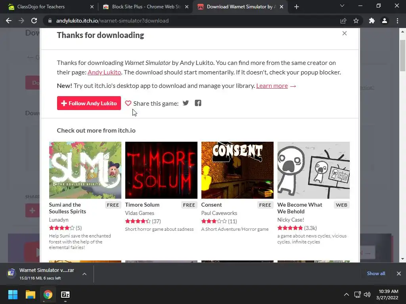Open the Chrome profile icon
The width and height of the screenshot is (406, 304).
point(385,21)
